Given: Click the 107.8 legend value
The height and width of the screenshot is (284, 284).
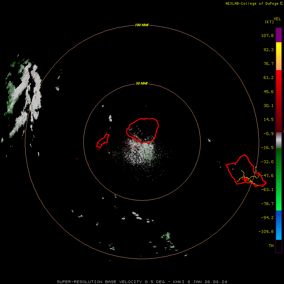Looking at the screenshot, I should [x=267, y=35].
